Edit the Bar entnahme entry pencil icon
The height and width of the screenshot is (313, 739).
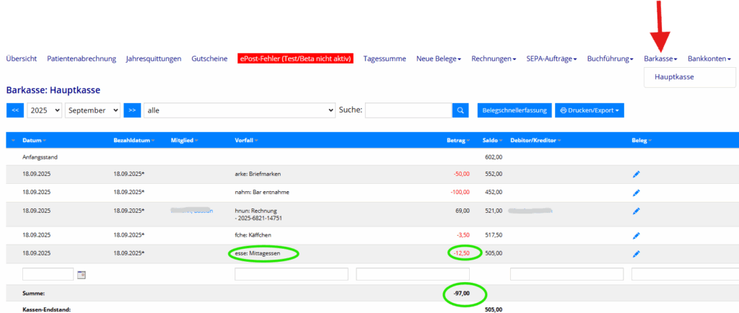pyautogui.click(x=636, y=193)
